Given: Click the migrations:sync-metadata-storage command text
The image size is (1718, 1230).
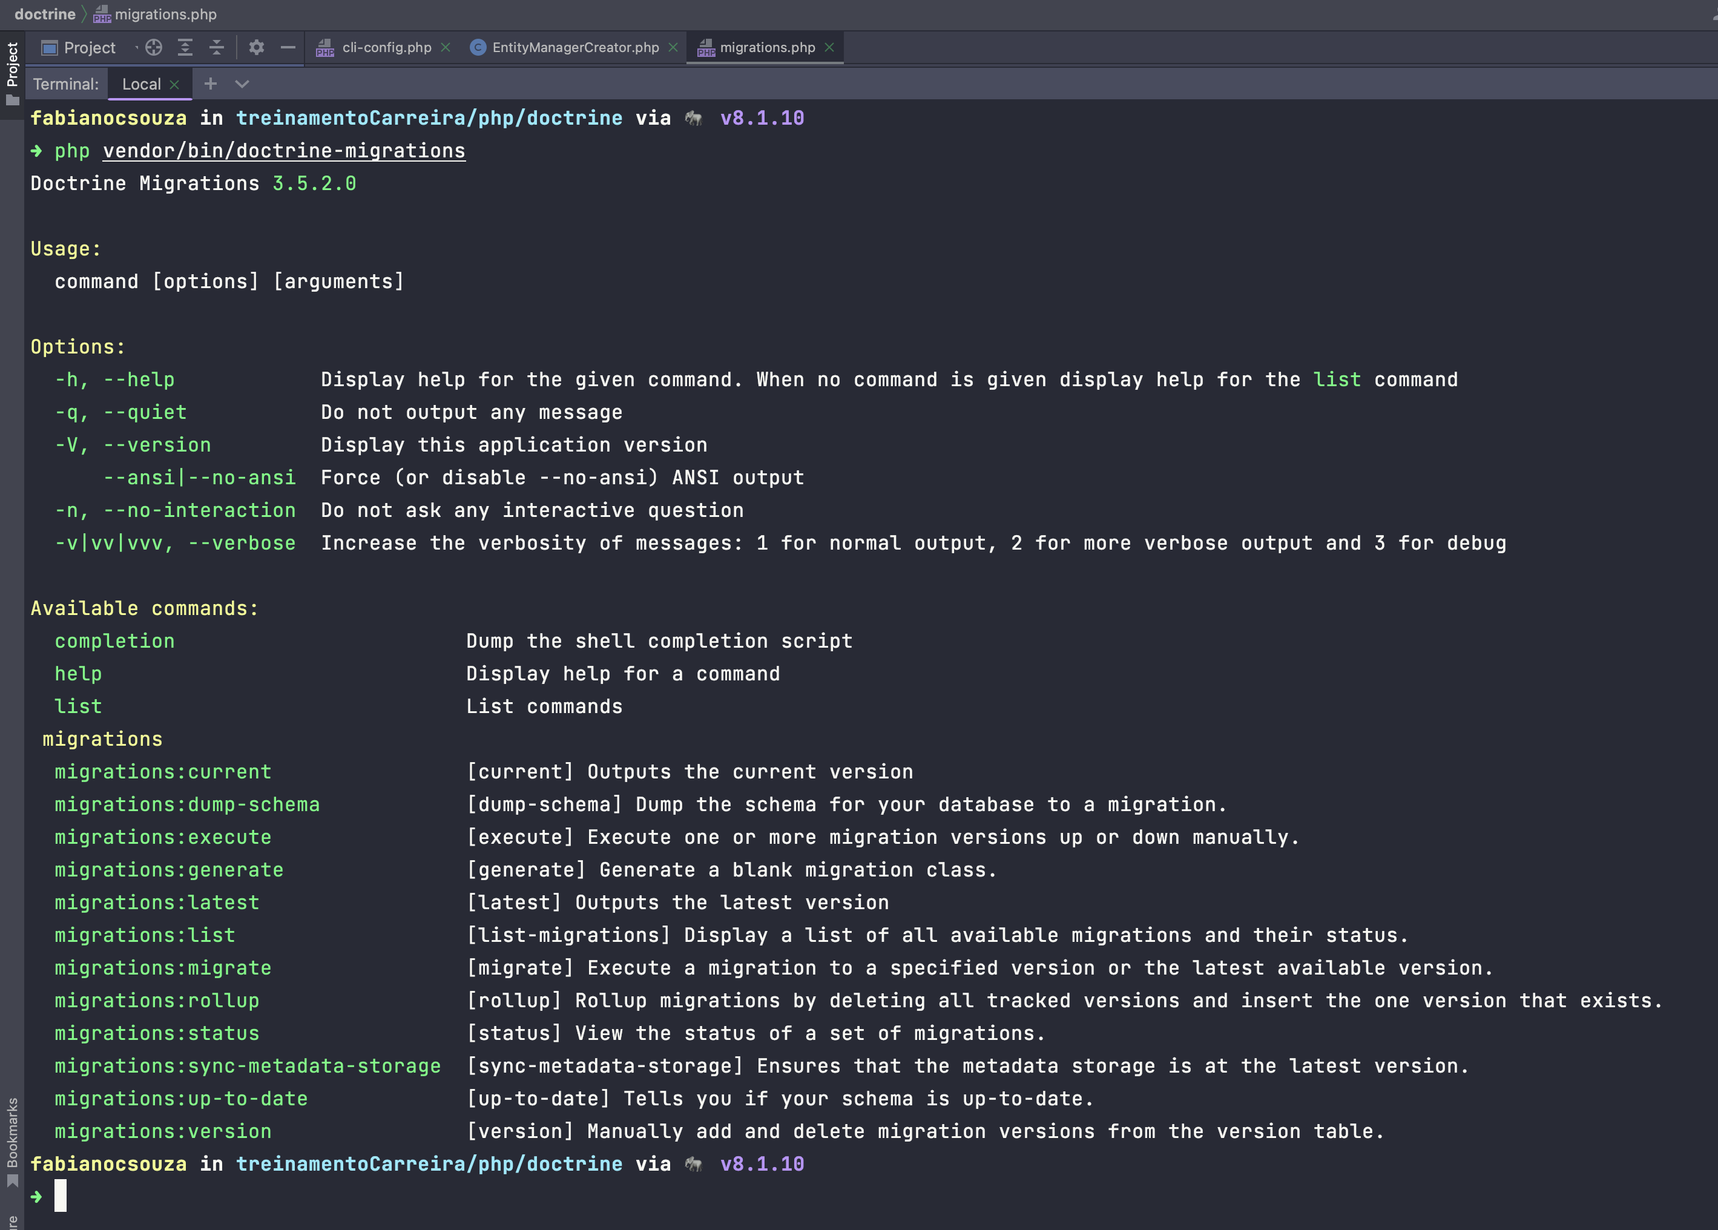Looking at the screenshot, I should 248,1065.
